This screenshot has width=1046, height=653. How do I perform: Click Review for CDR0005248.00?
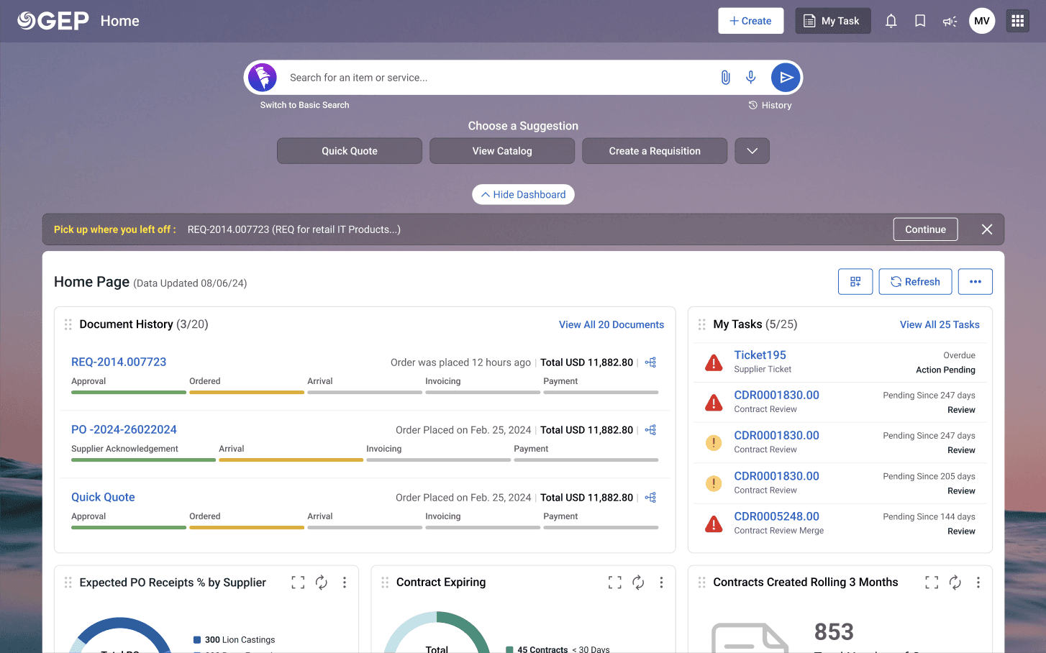click(961, 531)
